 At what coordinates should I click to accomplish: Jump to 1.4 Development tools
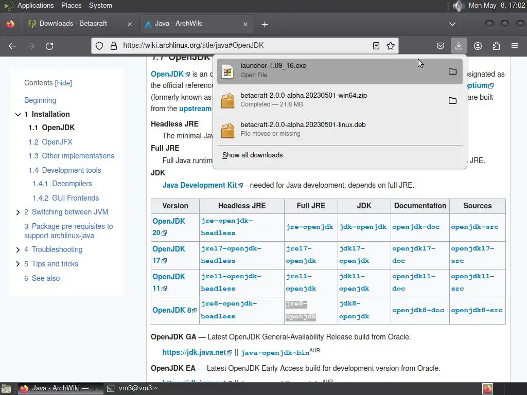point(64,170)
